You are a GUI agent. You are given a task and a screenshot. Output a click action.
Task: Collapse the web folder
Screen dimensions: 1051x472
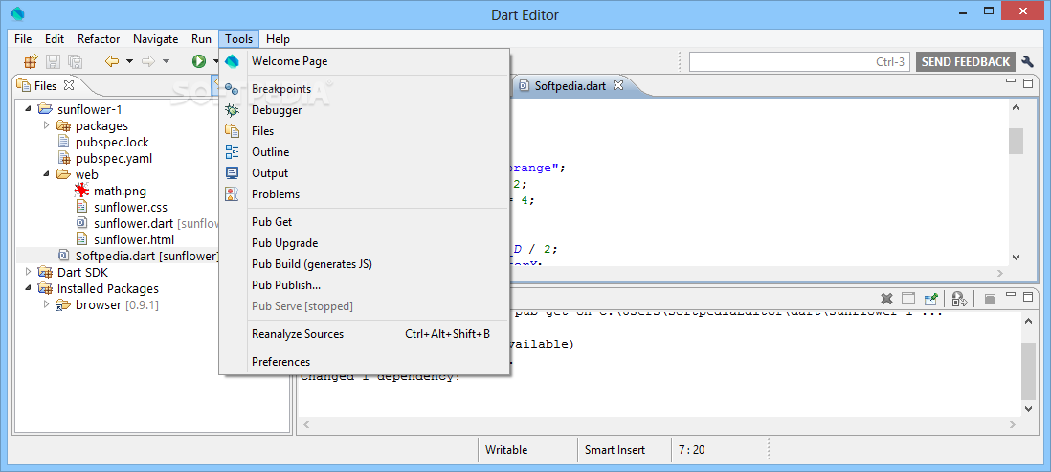pyautogui.click(x=46, y=174)
